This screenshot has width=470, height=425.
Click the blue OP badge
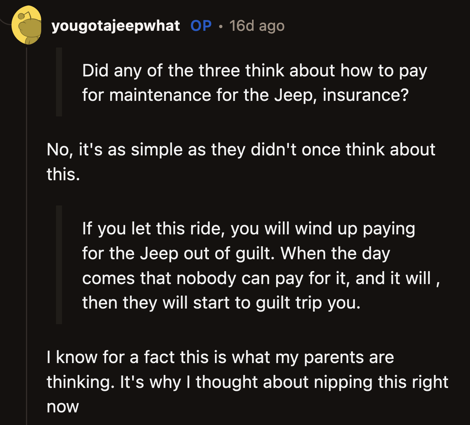pos(201,26)
